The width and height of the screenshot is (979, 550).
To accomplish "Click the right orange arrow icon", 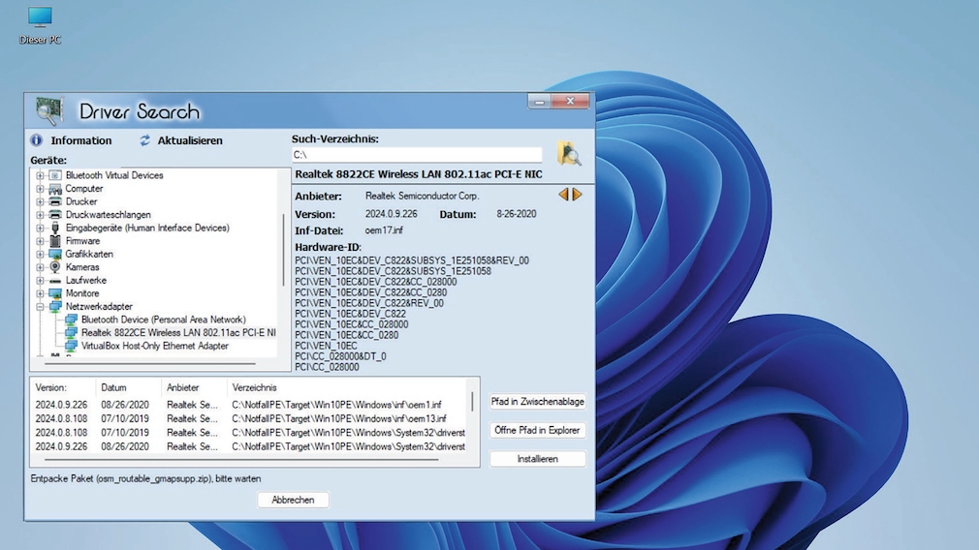I will pos(578,195).
